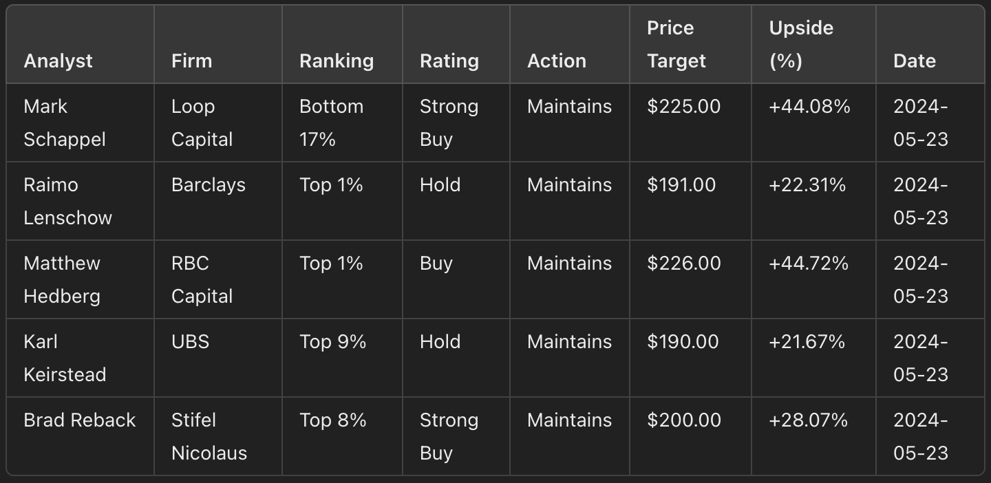Click the Firm column header
The height and width of the screenshot is (483, 991).
[191, 61]
